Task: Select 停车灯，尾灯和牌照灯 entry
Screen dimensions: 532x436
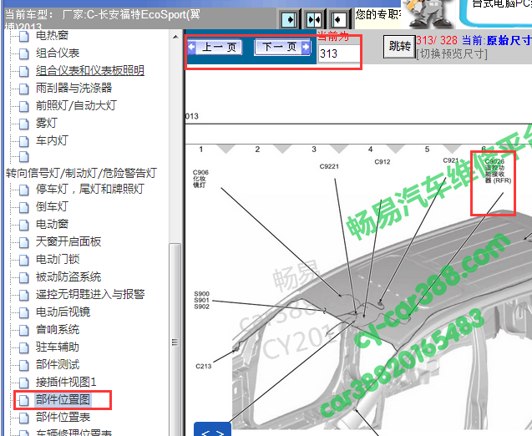Action: pos(90,189)
